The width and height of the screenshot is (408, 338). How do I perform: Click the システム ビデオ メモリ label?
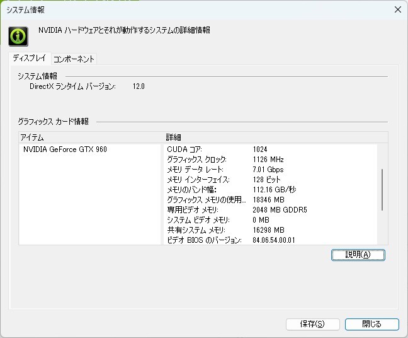pyautogui.click(x=198, y=220)
